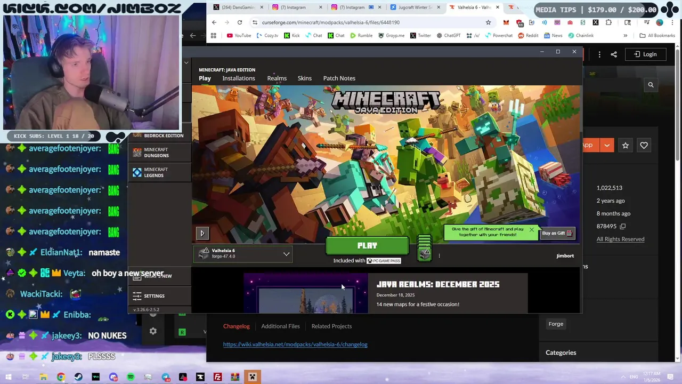Click the Login button on CurseForge
682x384 pixels.
(645, 54)
